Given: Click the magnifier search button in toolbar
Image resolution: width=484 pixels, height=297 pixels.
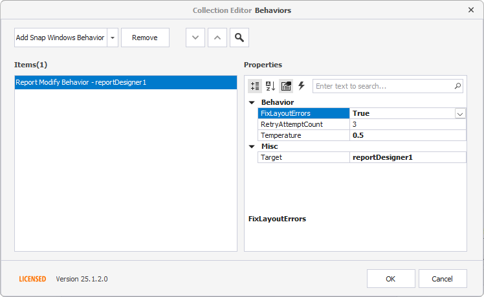Looking at the screenshot, I should pos(239,38).
